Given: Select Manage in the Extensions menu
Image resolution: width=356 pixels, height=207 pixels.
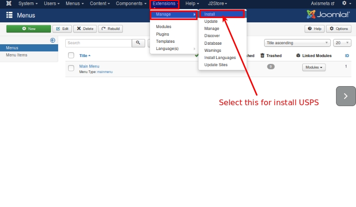Looking at the screenshot, I should [x=174, y=14].
